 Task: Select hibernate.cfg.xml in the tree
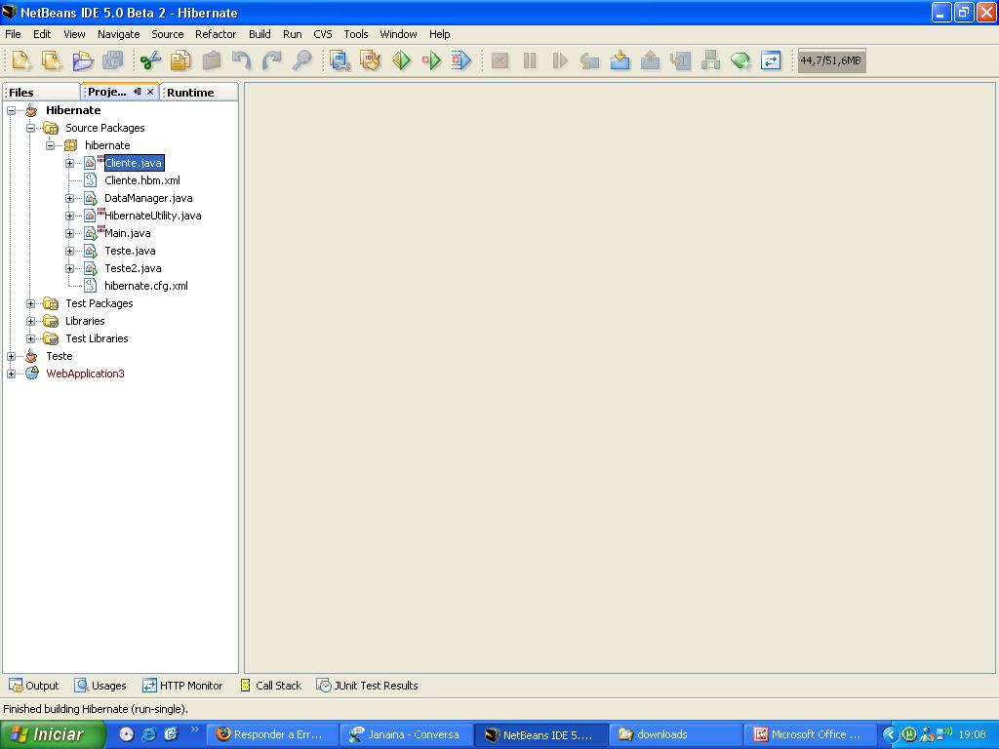tap(146, 286)
